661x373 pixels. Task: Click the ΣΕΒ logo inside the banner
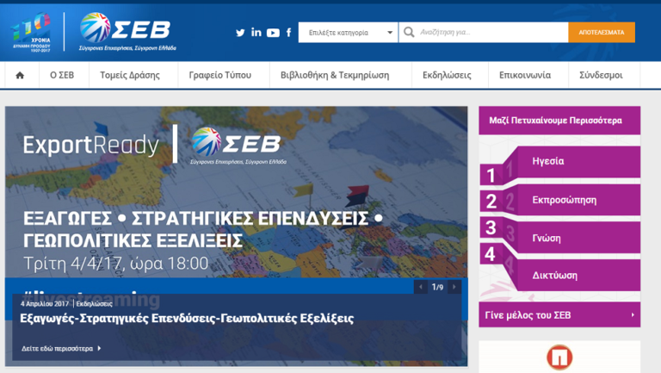(238, 146)
